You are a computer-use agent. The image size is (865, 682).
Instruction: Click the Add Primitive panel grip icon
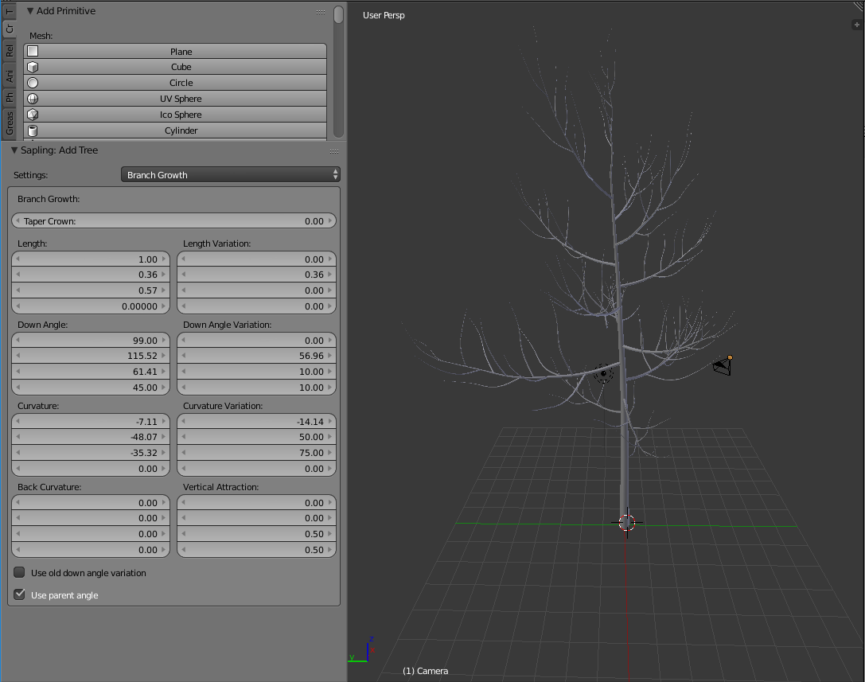(x=321, y=12)
